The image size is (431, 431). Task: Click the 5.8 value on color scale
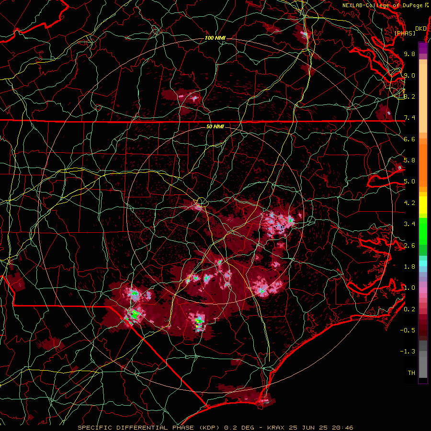[409, 160]
